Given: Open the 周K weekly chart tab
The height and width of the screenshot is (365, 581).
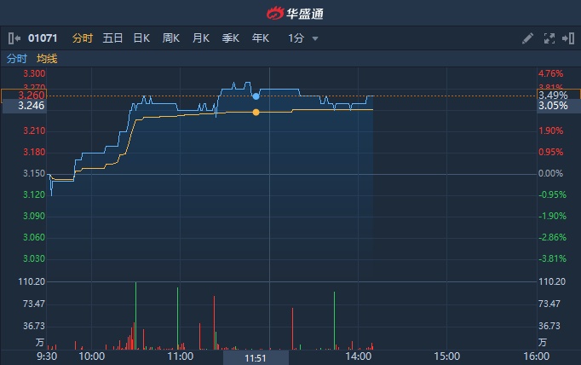Looking at the screenshot, I should pyautogui.click(x=170, y=38).
